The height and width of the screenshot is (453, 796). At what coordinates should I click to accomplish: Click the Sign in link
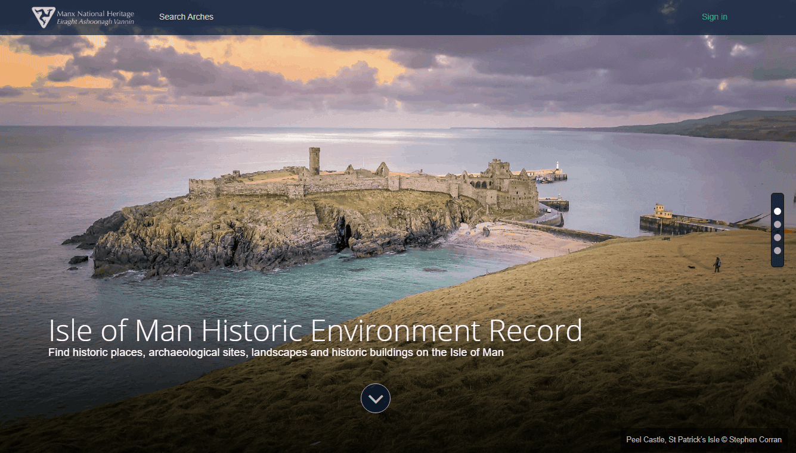[x=714, y=17]
